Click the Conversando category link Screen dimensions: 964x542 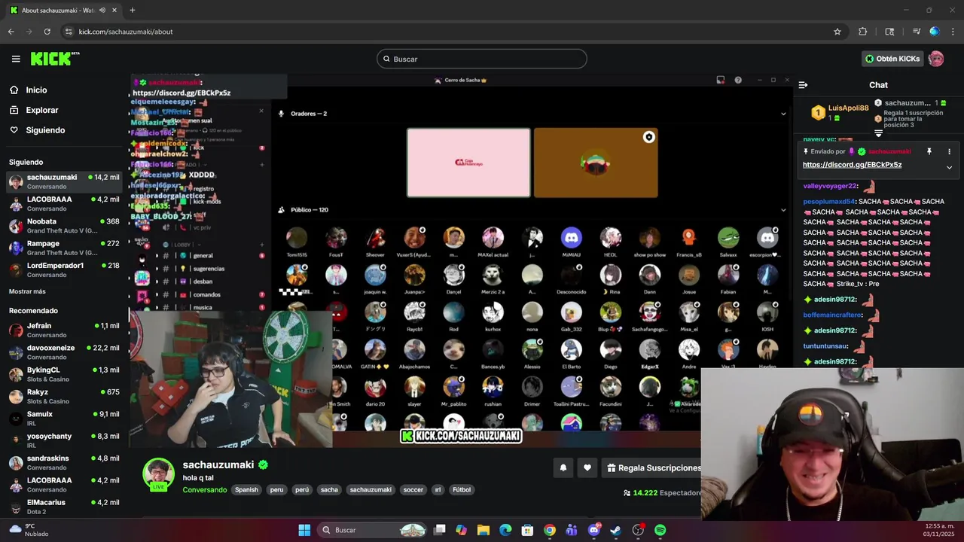pos(205,490)
